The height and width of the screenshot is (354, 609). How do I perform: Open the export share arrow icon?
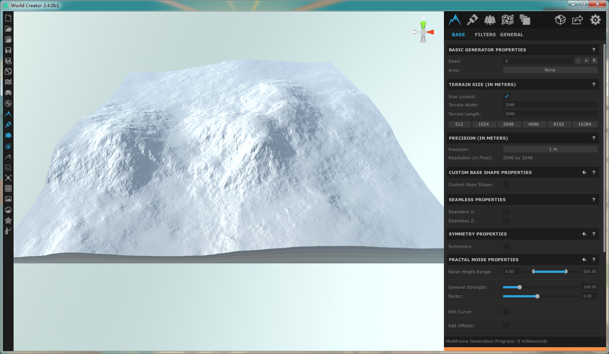578,20
